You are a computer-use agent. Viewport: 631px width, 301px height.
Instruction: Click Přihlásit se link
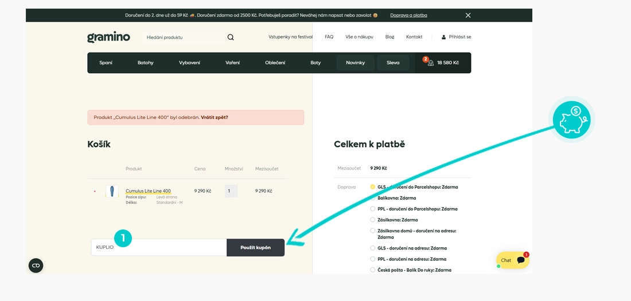pos(460,37)
